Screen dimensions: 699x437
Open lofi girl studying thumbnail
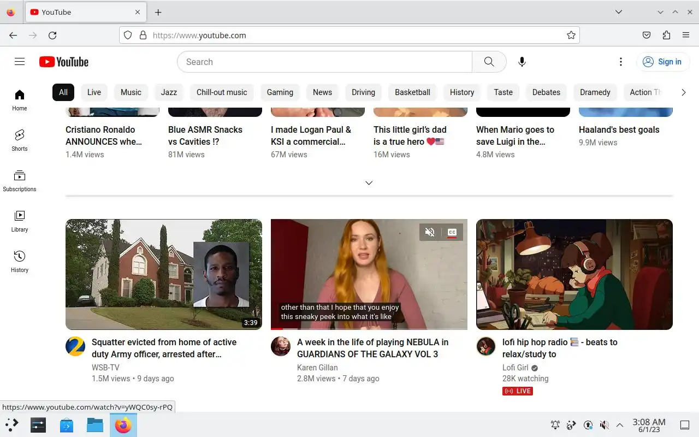574,274
